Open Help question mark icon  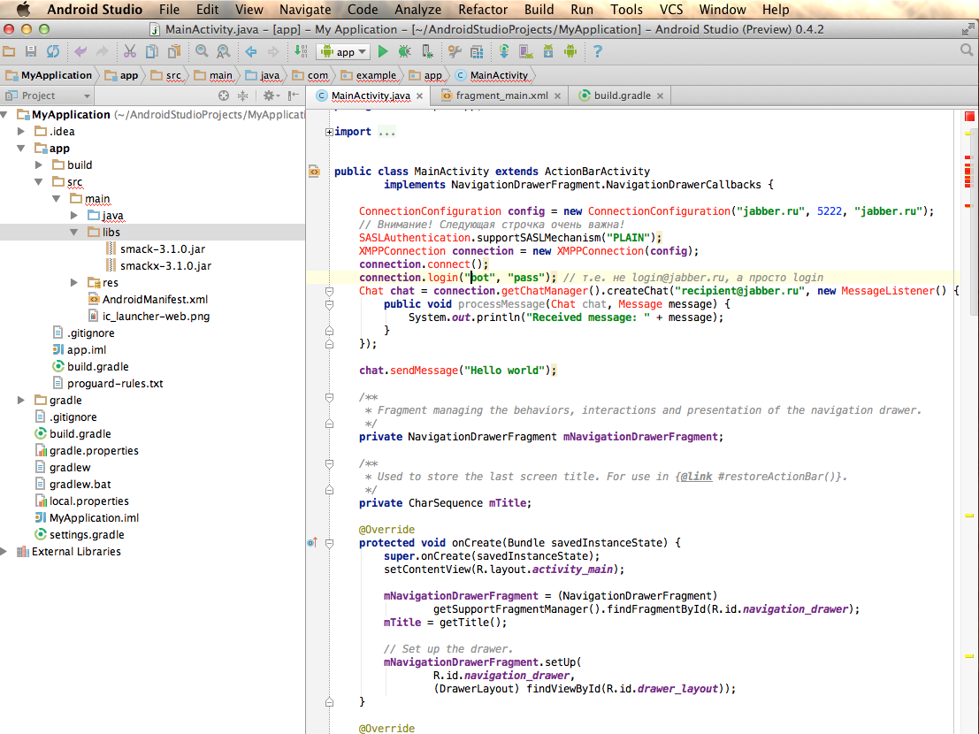point(598,52)
